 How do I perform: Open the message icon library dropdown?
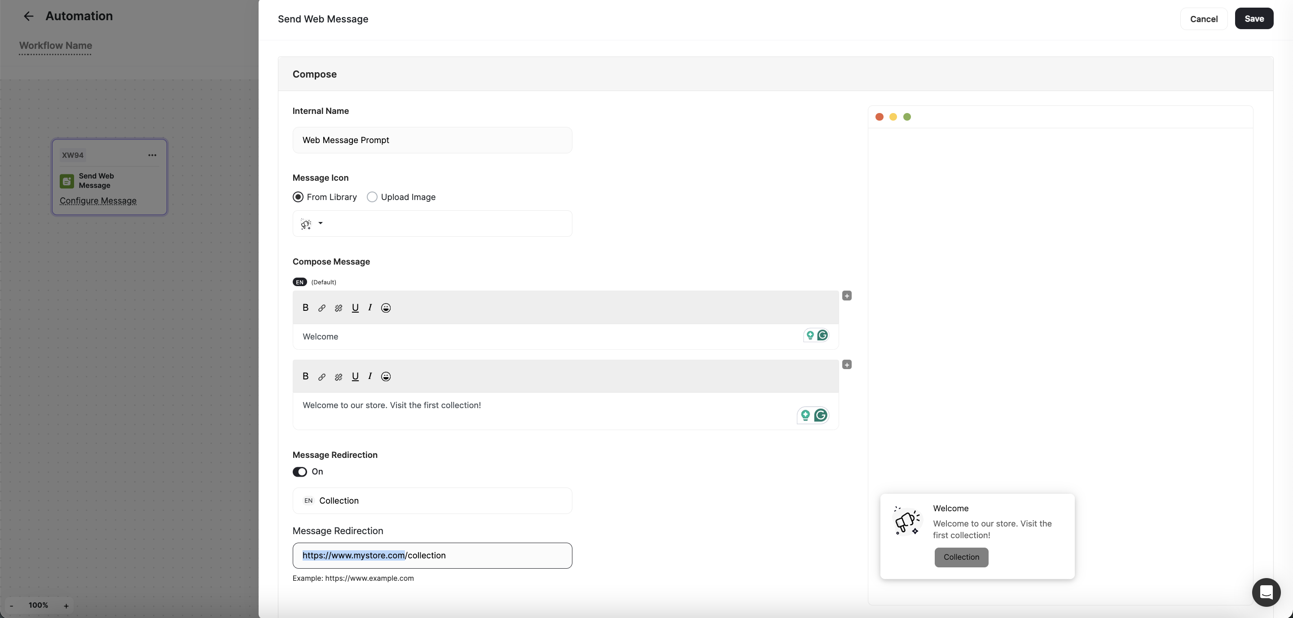point(321,223)
